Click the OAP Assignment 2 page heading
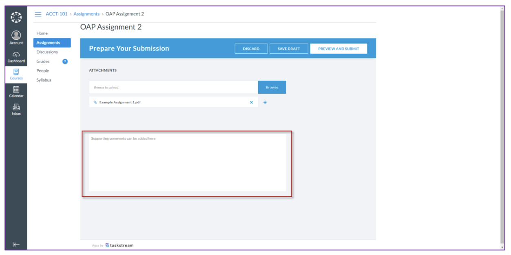Image resolution: width=511 pixels, height=255 pixels. (x=111, y=27)
